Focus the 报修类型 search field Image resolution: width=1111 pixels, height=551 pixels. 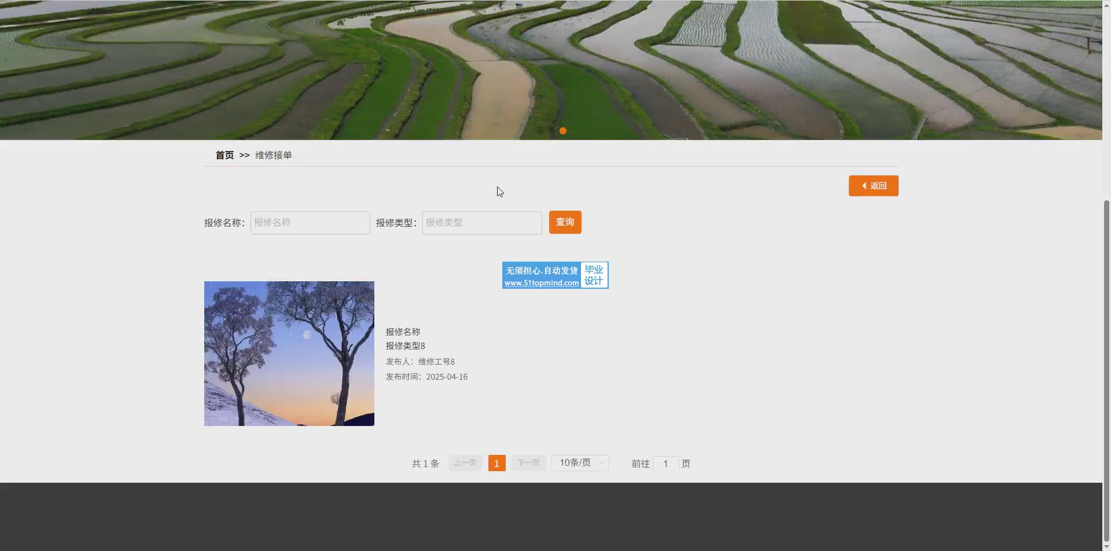[482, 223]
